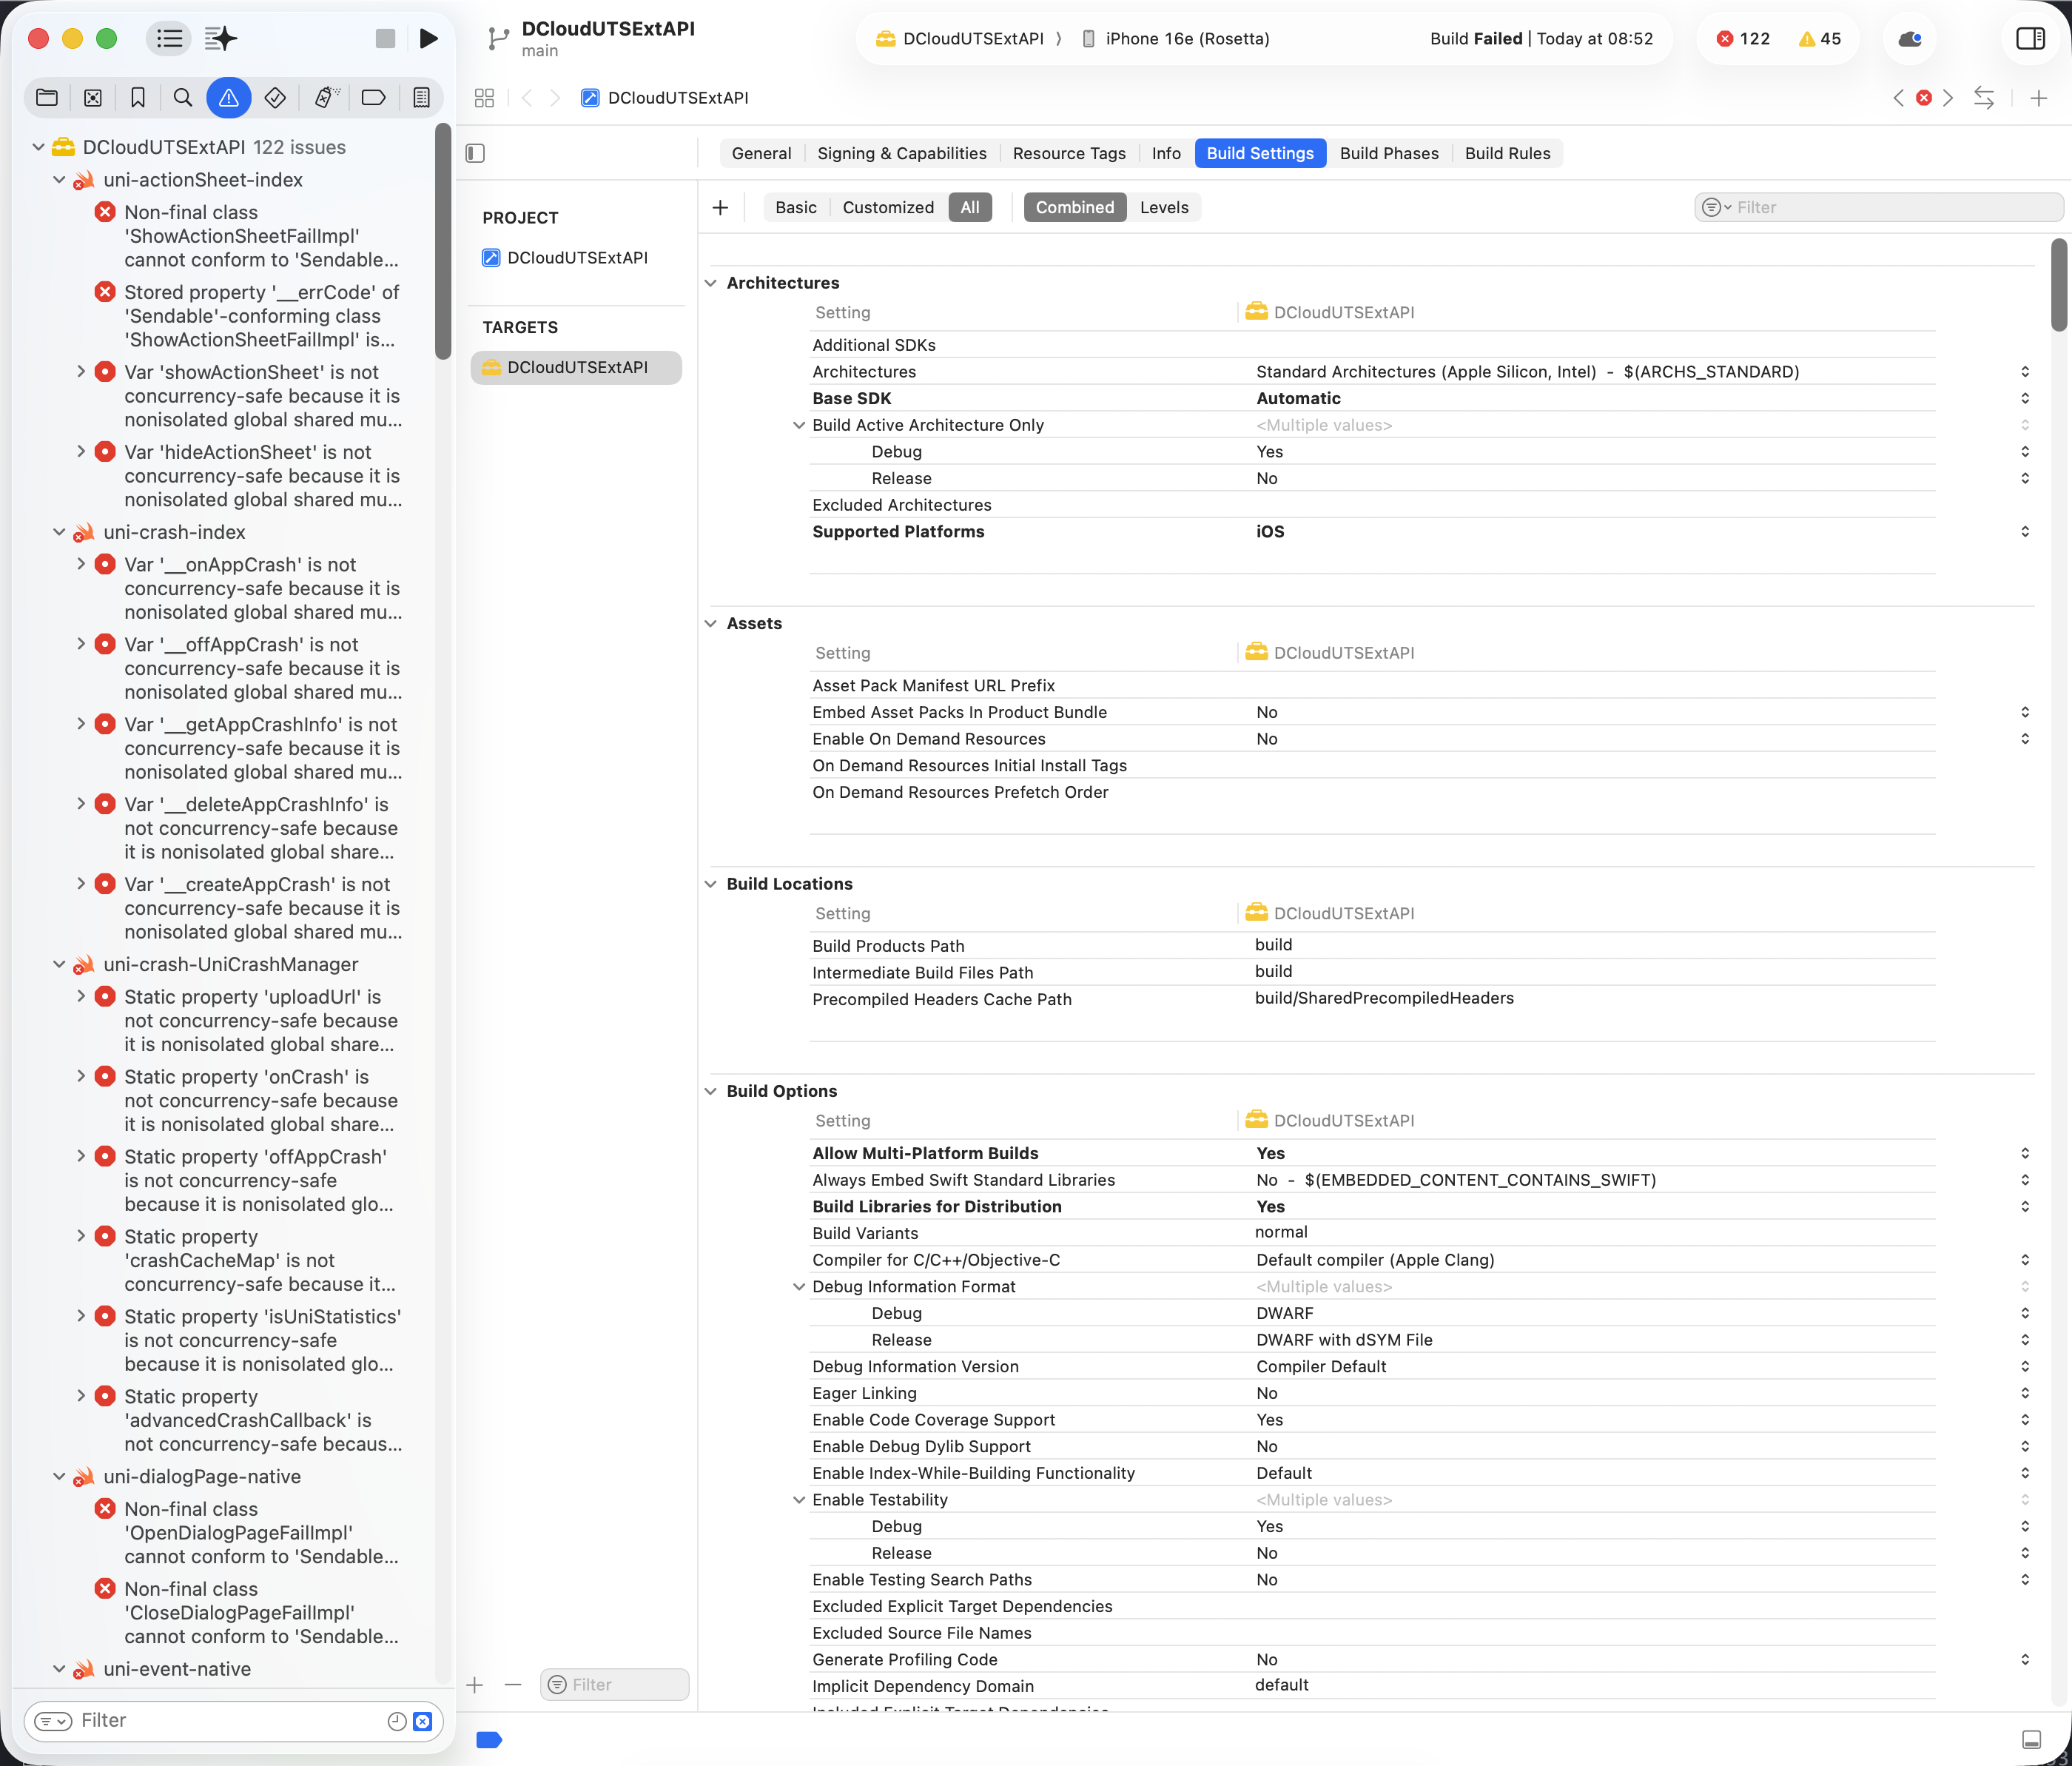Screen dimensions: 2072x1766
Task: Switch to the Build Rules tab
Action: [x=1507, y=154]
